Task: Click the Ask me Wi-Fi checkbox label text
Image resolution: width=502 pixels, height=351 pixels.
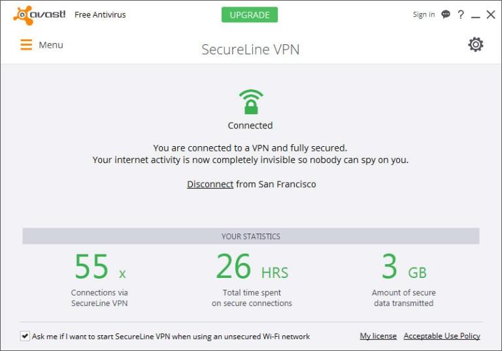Action: (171, 336)
